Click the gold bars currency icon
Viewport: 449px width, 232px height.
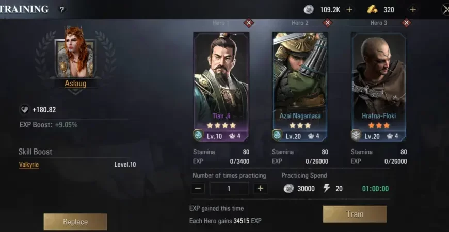(x=372, y=10)
